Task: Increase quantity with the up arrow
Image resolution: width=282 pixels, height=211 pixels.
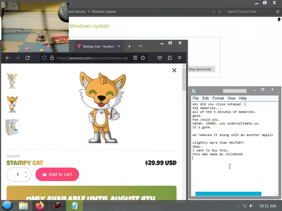Action: (x=26, y=173)
